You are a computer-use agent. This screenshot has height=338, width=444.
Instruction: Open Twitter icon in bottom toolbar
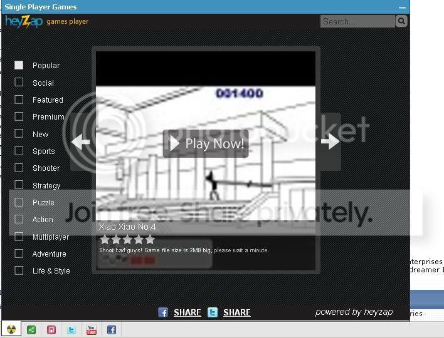[71, 329]
